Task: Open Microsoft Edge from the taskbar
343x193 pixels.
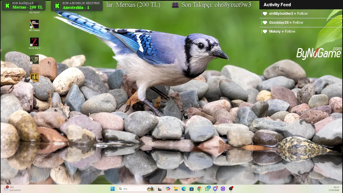Action: [x=184, y=189]
